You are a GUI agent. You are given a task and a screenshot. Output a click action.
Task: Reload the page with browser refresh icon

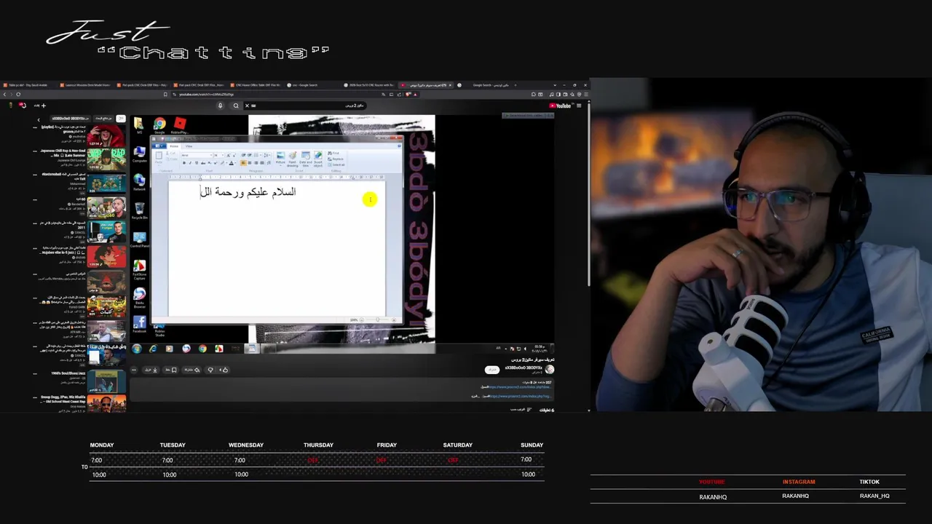click(x=18, y=95)
